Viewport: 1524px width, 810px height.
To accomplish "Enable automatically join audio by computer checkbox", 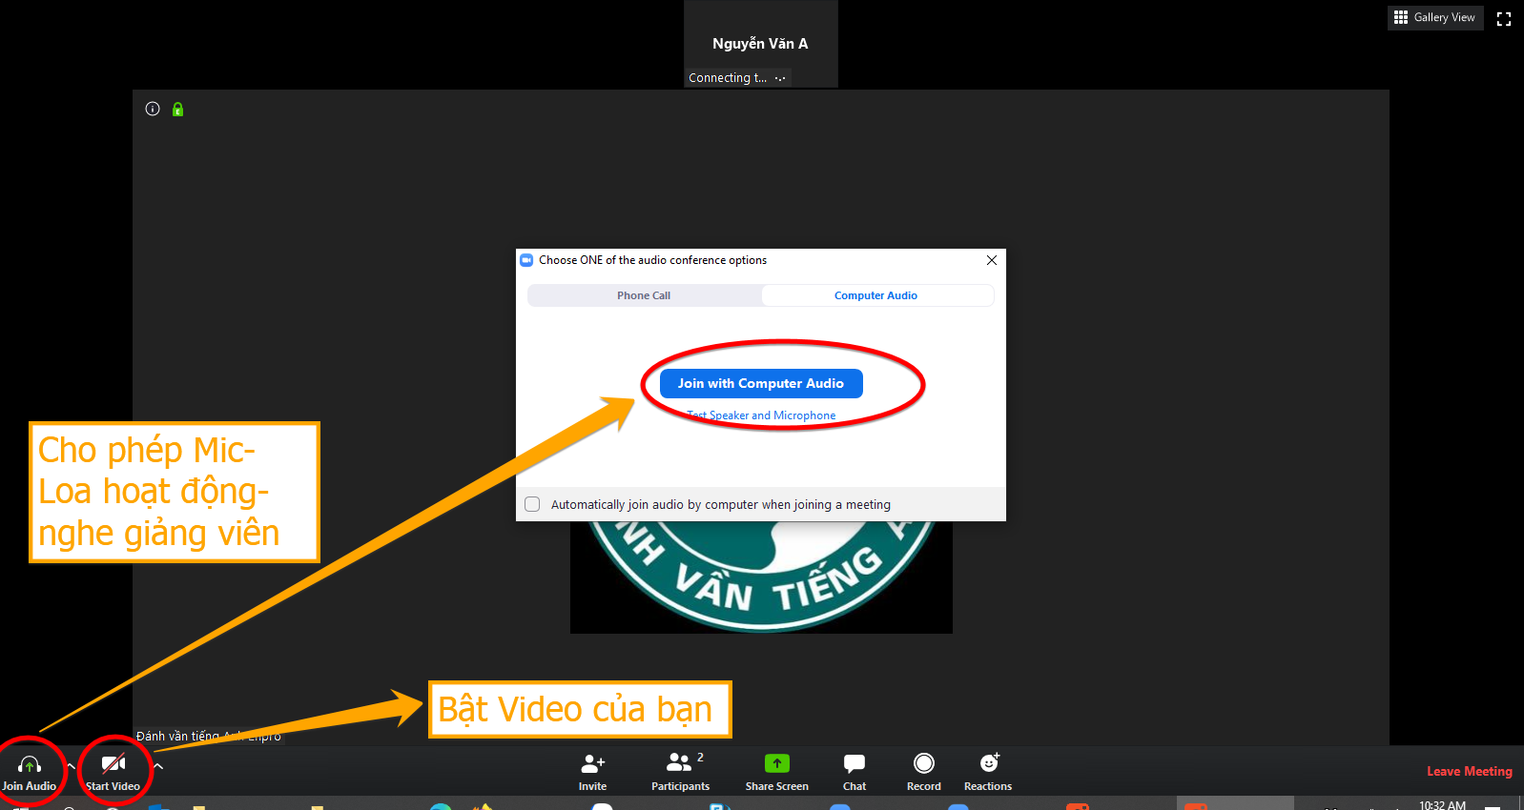I will pyautogui.click(x=533, y=504).
